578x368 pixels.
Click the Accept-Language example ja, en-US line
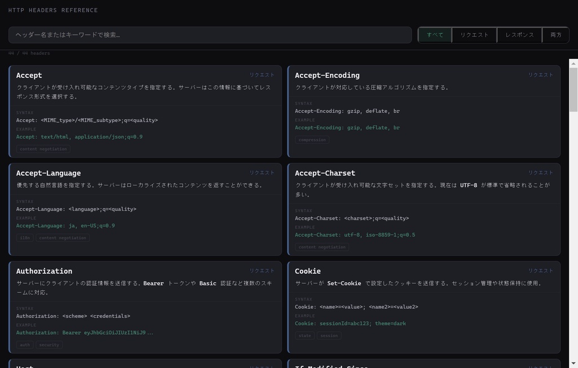pos(65,226)
